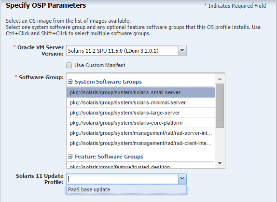Select the rad-client-inte... package row
Viewport: 277px width, 202px height.
140,143
